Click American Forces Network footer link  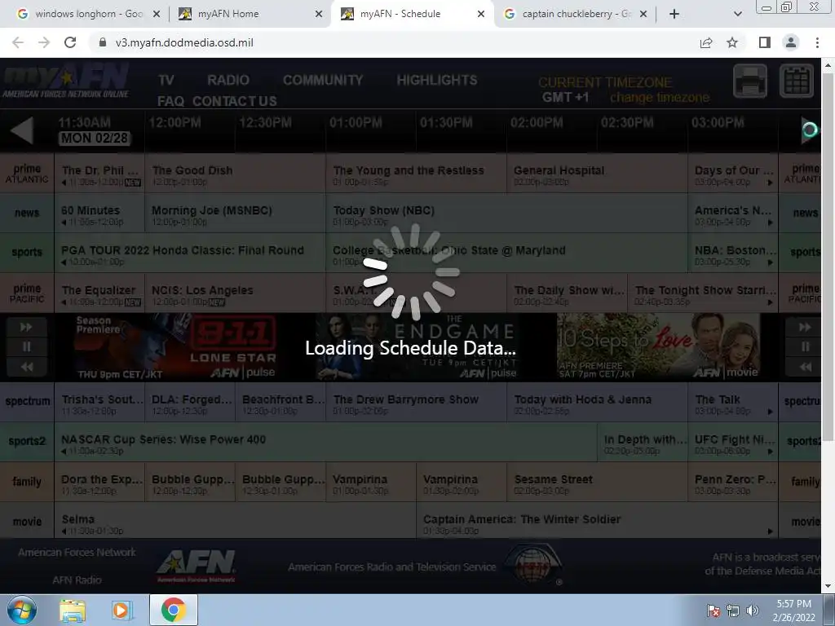(77, 553)
